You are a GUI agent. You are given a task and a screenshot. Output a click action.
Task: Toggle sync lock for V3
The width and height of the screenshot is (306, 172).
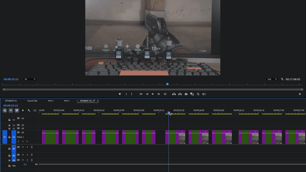tap(18, 125)
